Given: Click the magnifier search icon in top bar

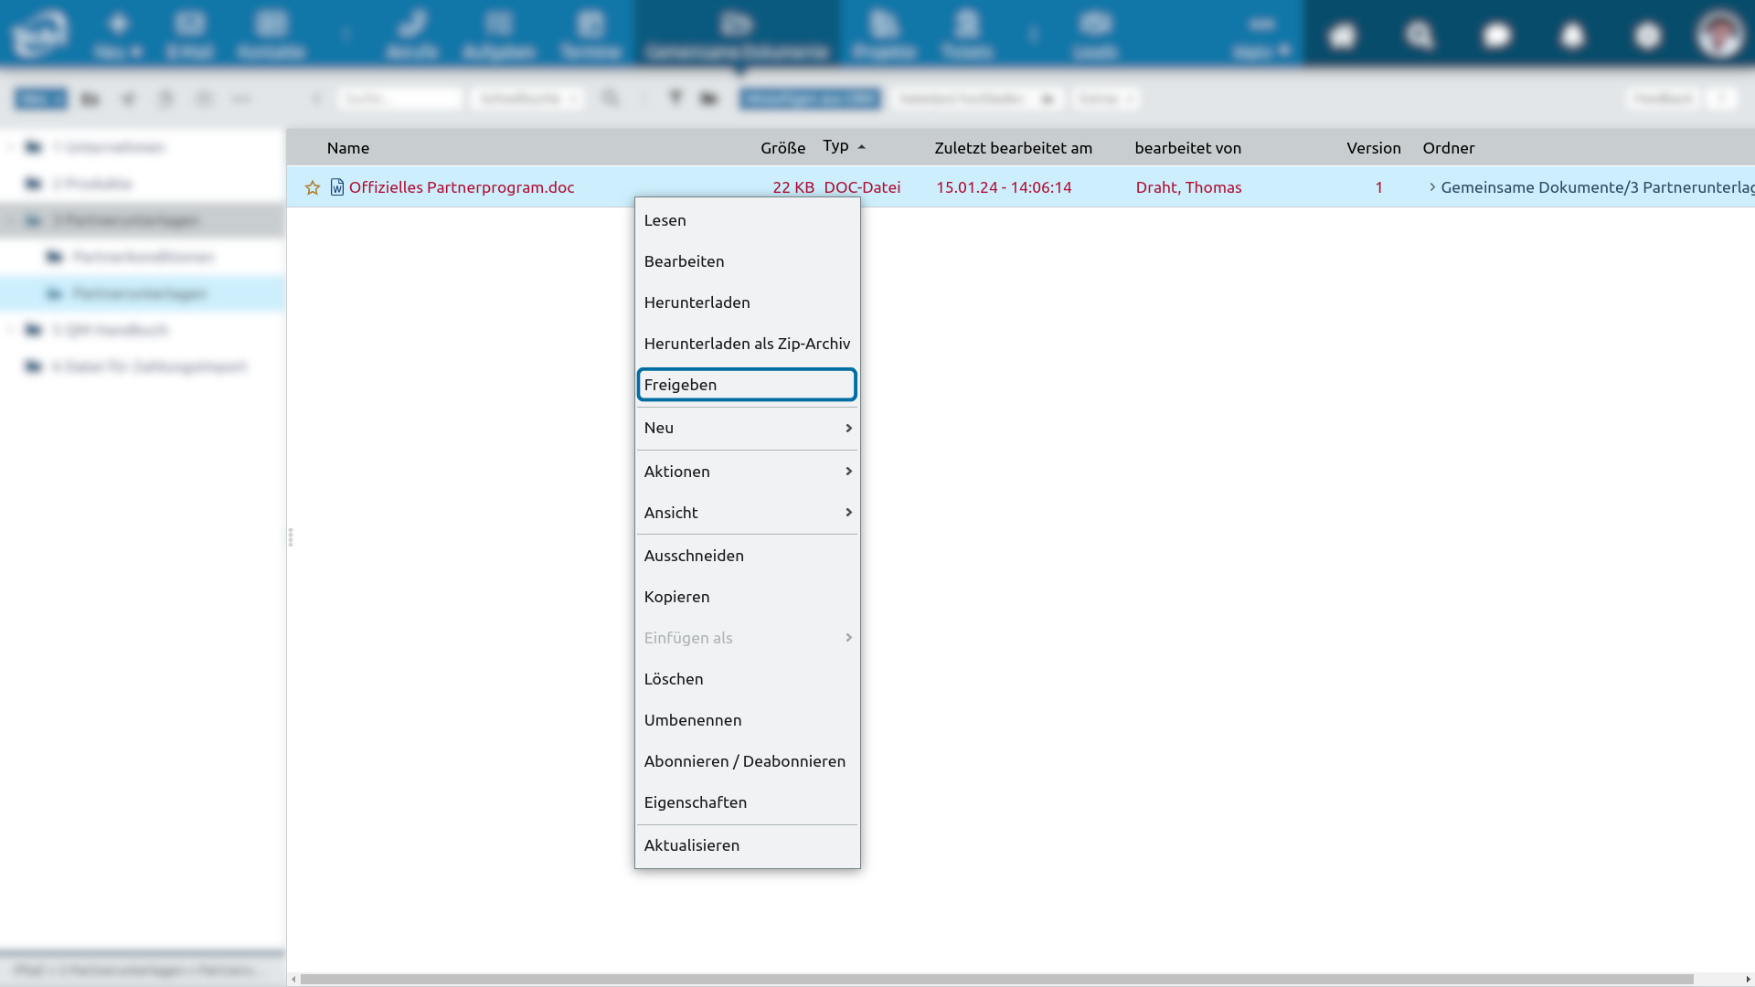Looking at the screenshot, I should pyautogui.click(x=1419, y=36).
